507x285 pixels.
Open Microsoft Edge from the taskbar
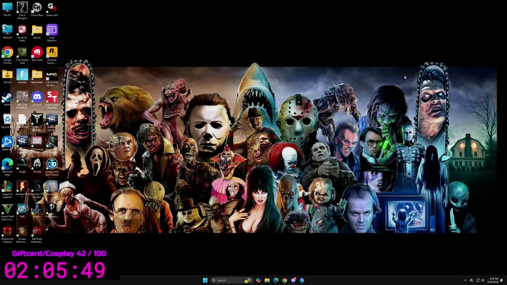(x=276, y=280)
